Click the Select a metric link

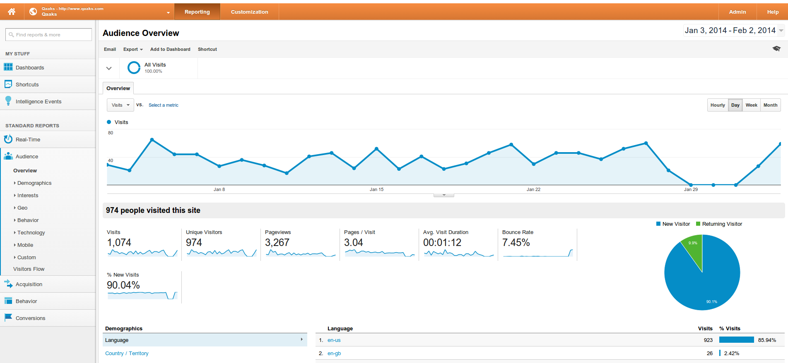[x=164, y=105]
